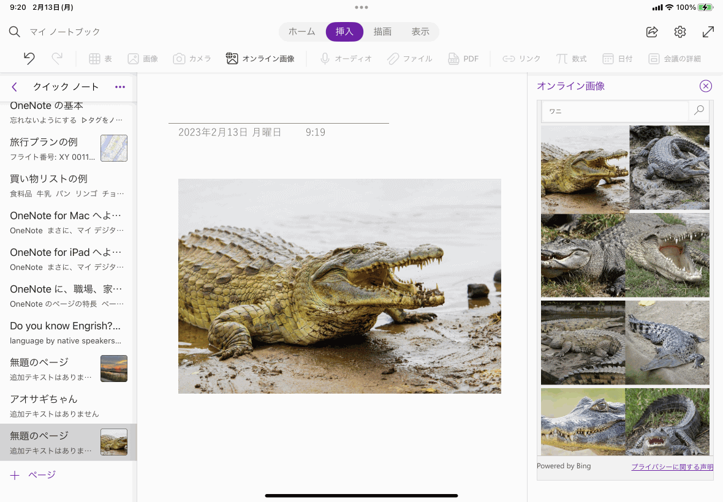The height and width of the screenshot is (502, 723).
Task: Tap the notebook search magnifier icon
Action: (x=15, y=32)
